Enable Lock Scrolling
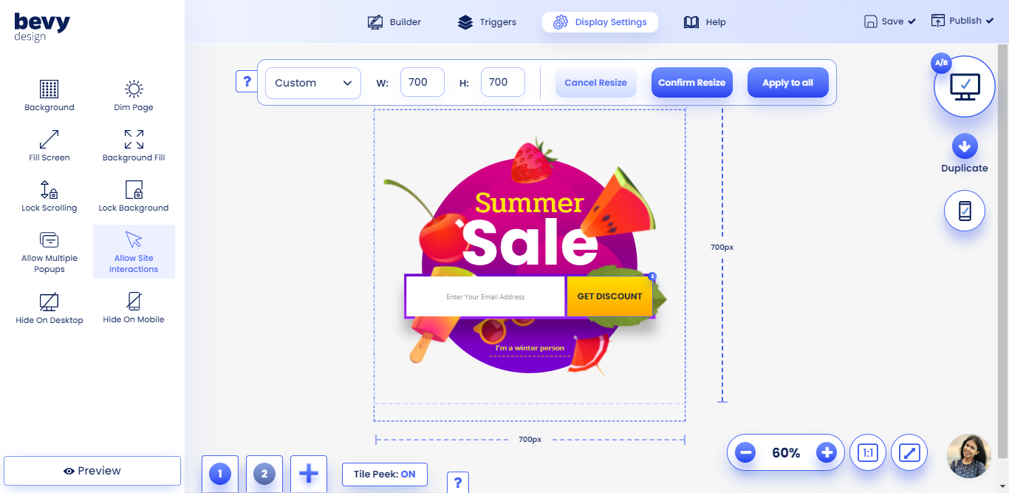This screenshot has height=493, width=1009. 49,193
